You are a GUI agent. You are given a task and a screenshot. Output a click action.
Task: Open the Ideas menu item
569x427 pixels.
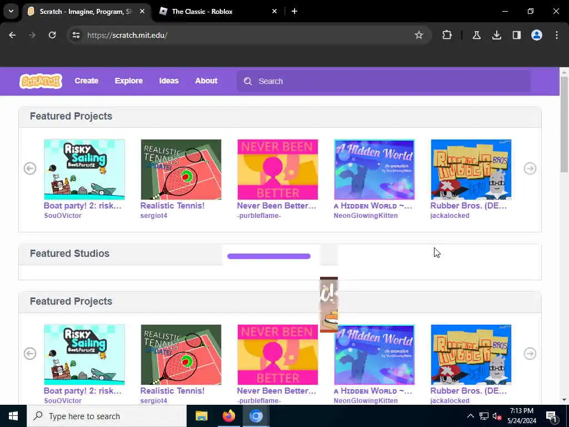[169, 81]
